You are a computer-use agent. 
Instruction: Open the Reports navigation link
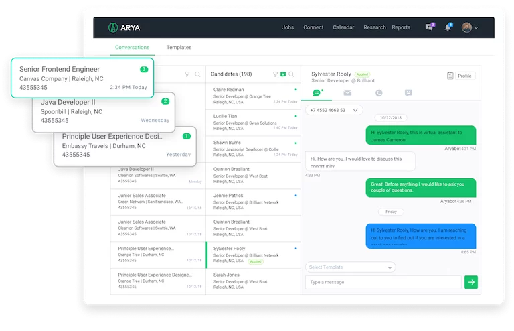pos(401,27)
